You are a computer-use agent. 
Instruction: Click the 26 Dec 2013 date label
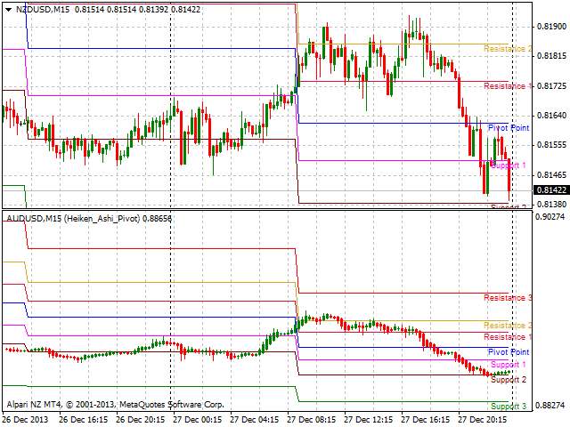[24, 418]
